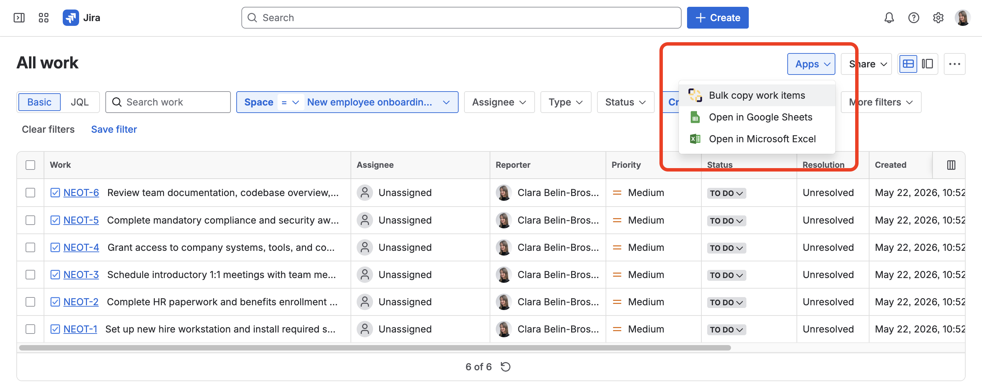Sort by the Work column header
This screenshot has height=390, width=982.
[60, 165]
